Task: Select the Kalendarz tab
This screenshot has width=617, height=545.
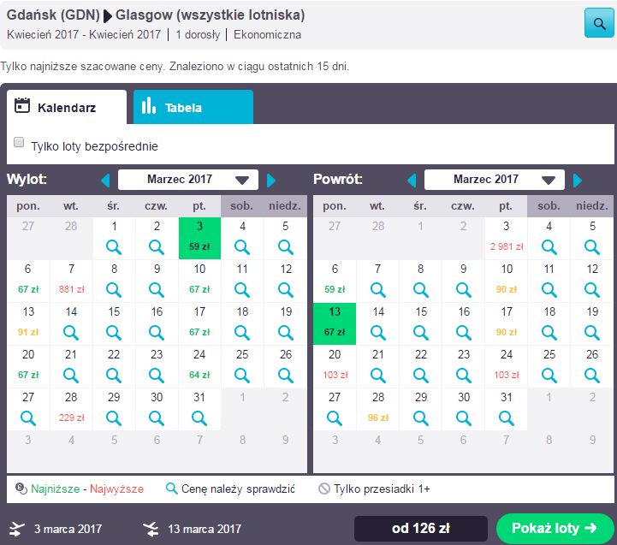Action: coord(68,108)
